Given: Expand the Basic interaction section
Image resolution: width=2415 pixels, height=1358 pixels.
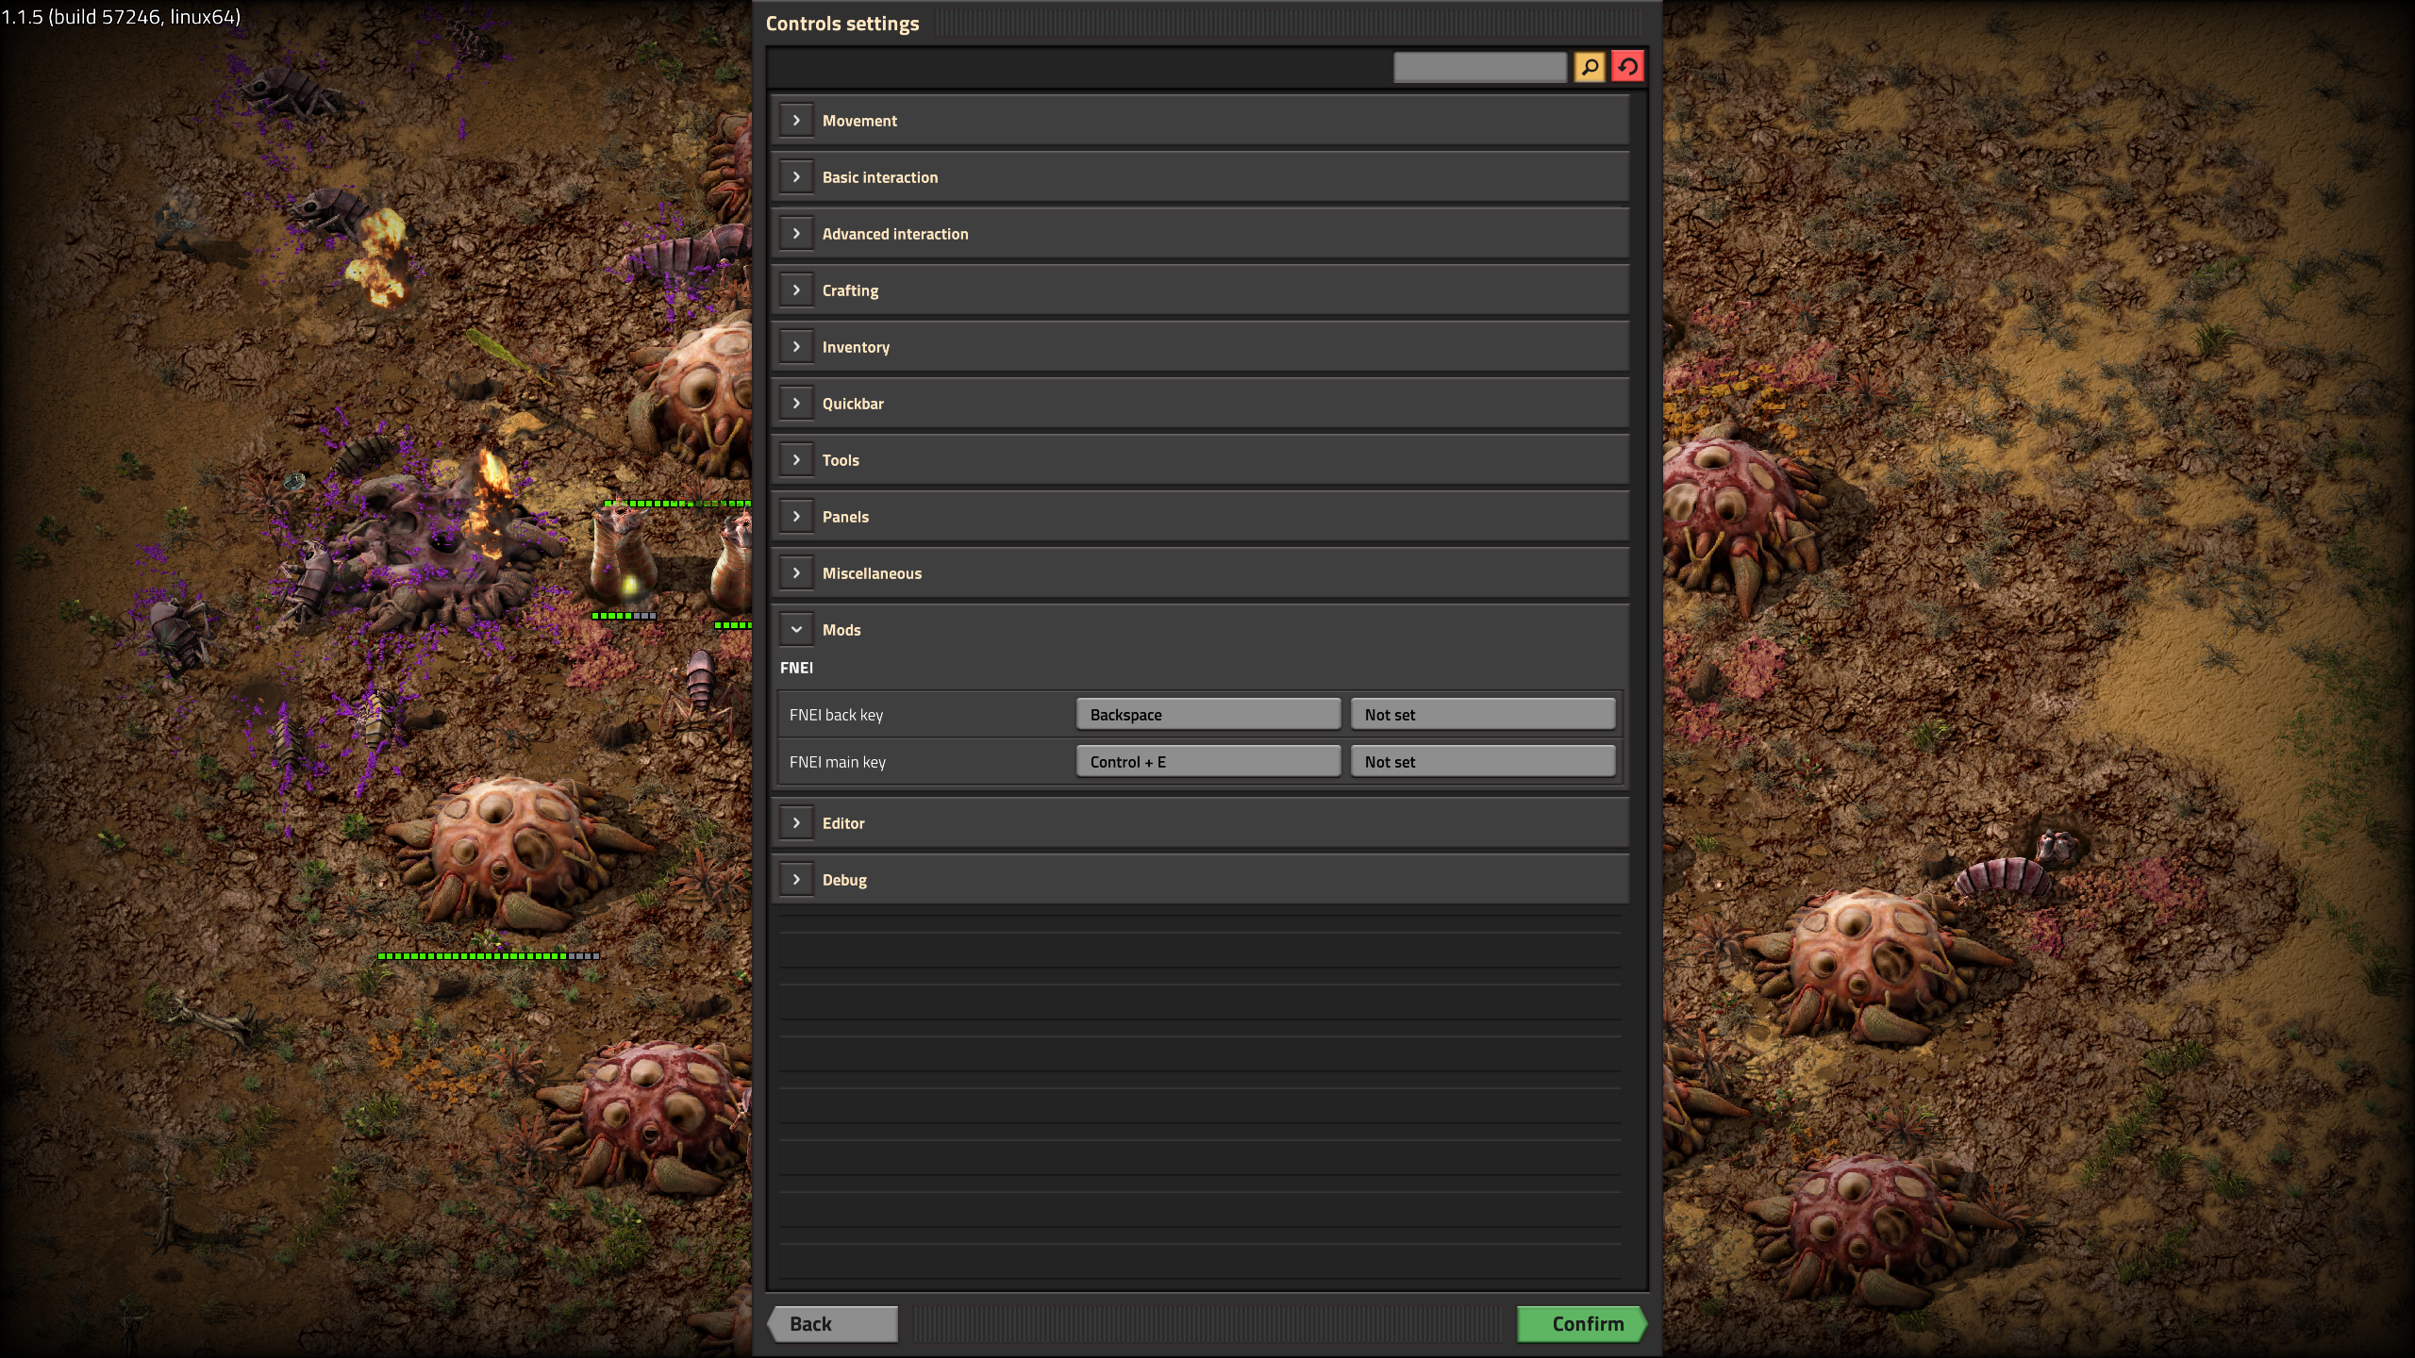Looking at the screenshot, I should click(x=796, y=177).
